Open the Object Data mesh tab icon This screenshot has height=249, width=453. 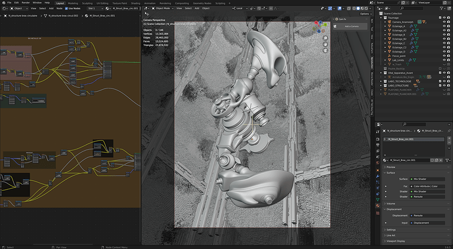coord(378,200)
